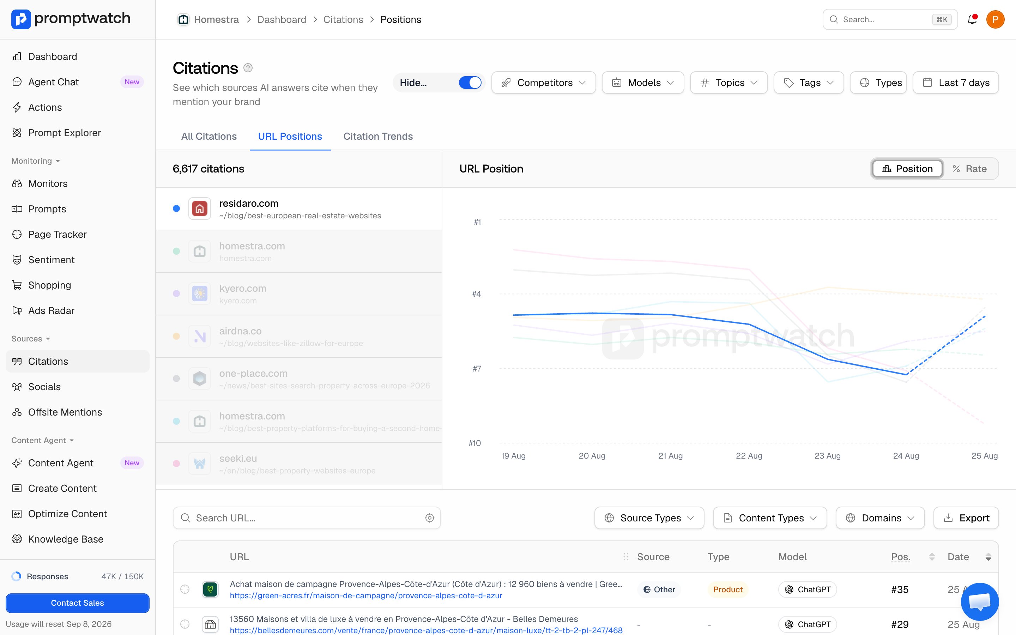
Task: Click one-place.com gray color dot
Action: tap(176, 379)
